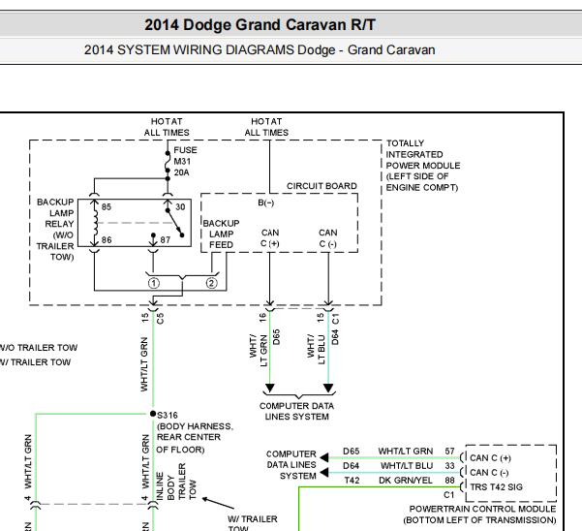The image size is (582, 531).
Task: Click the 'W/O TRAILER TOW' legend entry
Action: tap(39, 348)
